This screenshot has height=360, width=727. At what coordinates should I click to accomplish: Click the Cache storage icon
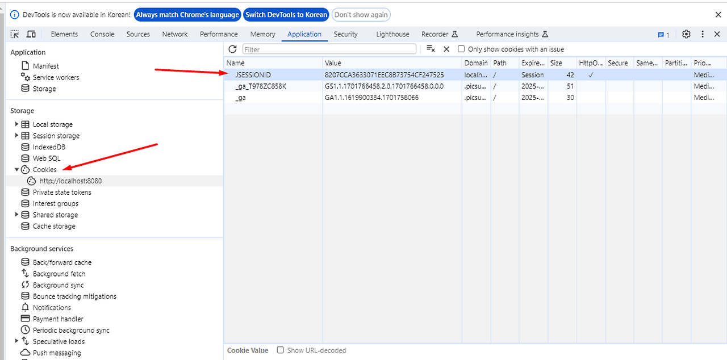point(25,226)
